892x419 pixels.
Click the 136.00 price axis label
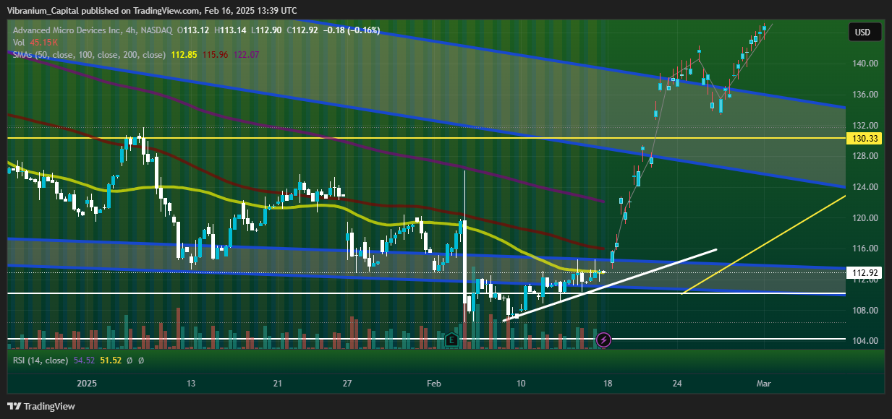[x=865, y=95]
